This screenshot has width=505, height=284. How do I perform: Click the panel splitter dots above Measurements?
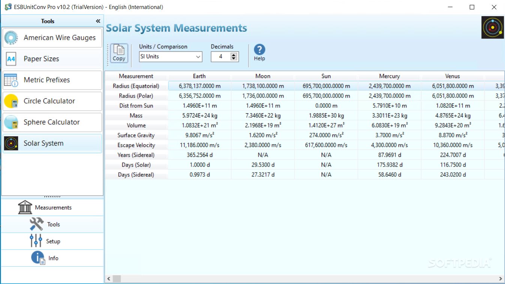tap(52, 197)
